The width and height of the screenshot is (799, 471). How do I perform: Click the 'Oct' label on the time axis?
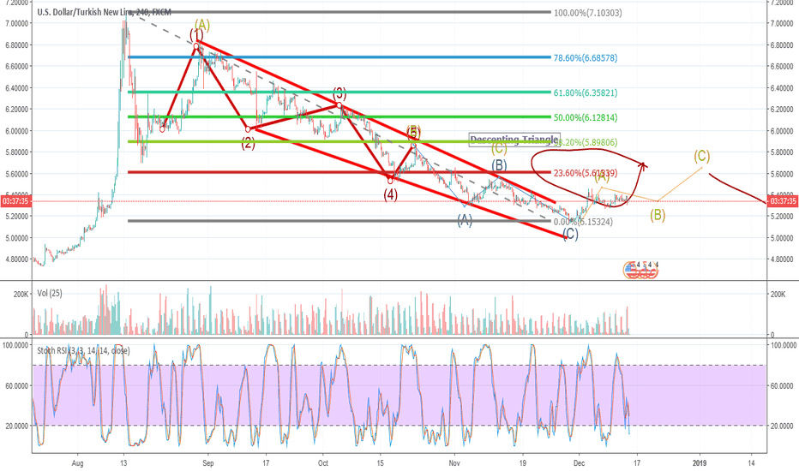(322, 463)
